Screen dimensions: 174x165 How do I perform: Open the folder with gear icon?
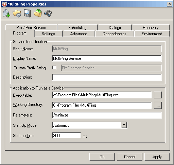click(x=17, y=13)
